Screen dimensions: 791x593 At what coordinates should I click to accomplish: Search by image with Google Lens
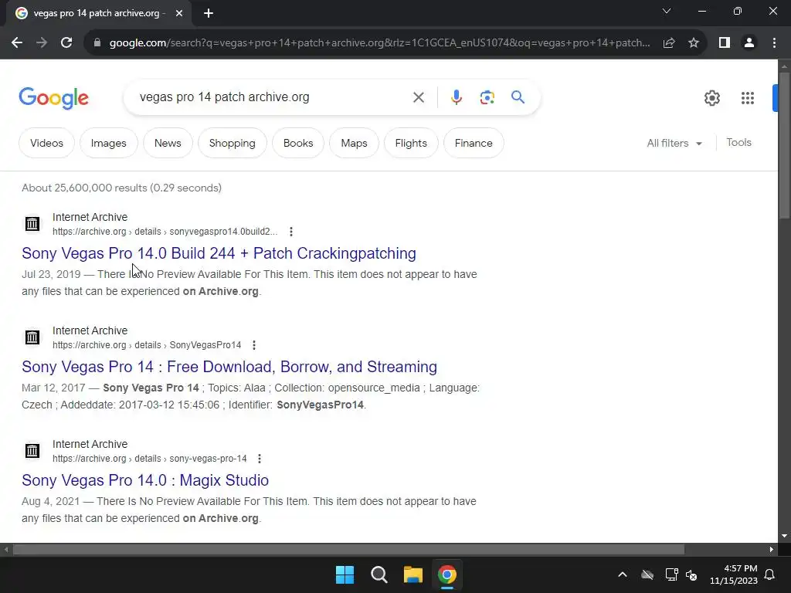pyautogui.click(x=487, y=97)
